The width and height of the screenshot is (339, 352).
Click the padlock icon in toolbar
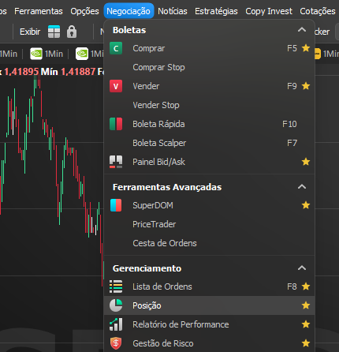(72, 32)
